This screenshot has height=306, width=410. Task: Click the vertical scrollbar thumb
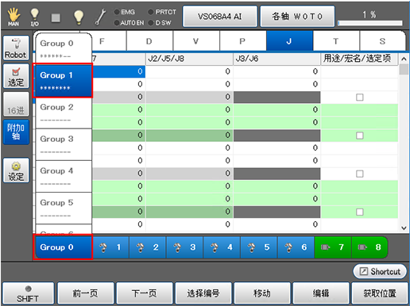click(404, 69)
